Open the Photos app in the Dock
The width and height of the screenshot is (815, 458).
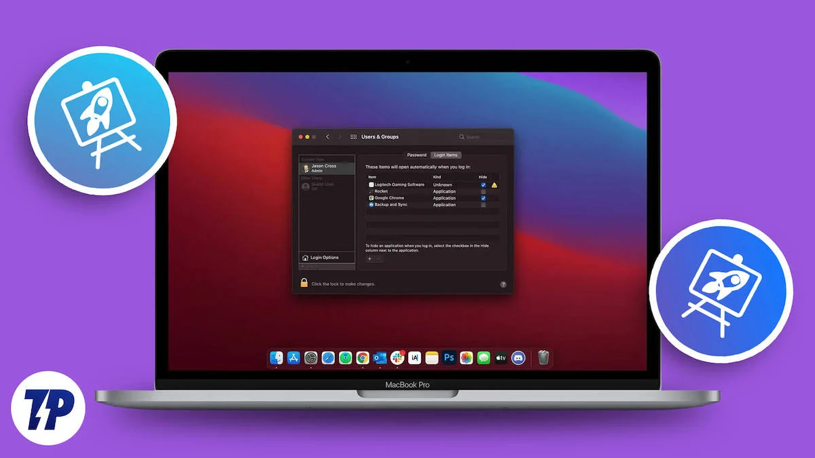coord(466,358)
